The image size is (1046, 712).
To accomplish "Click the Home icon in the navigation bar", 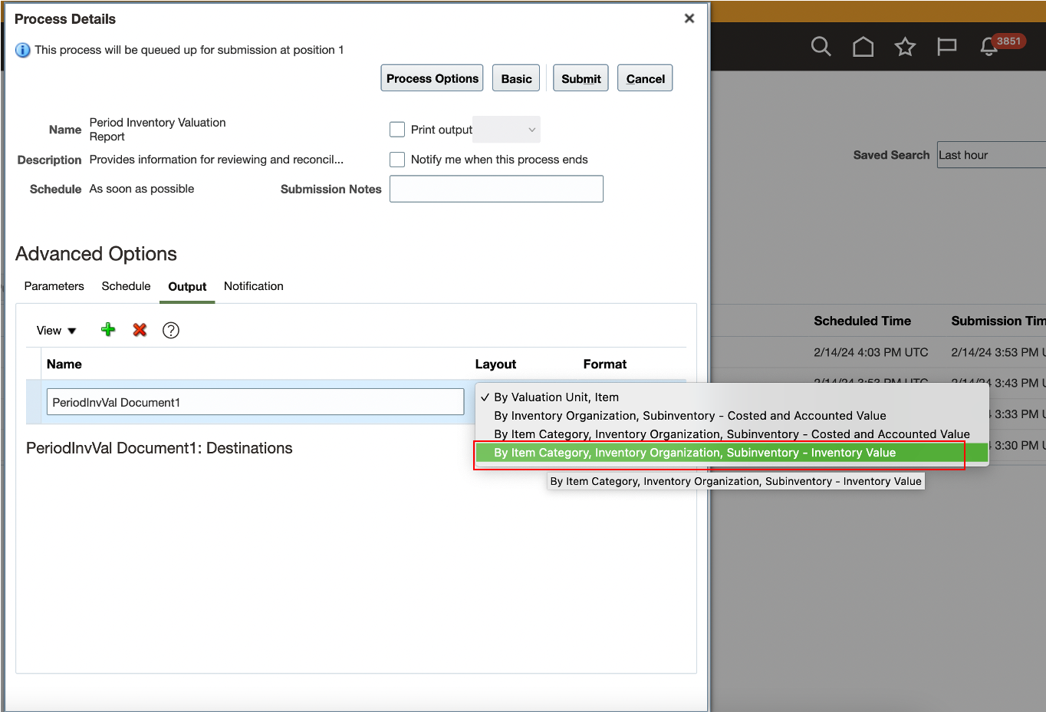I will [863, 46].
